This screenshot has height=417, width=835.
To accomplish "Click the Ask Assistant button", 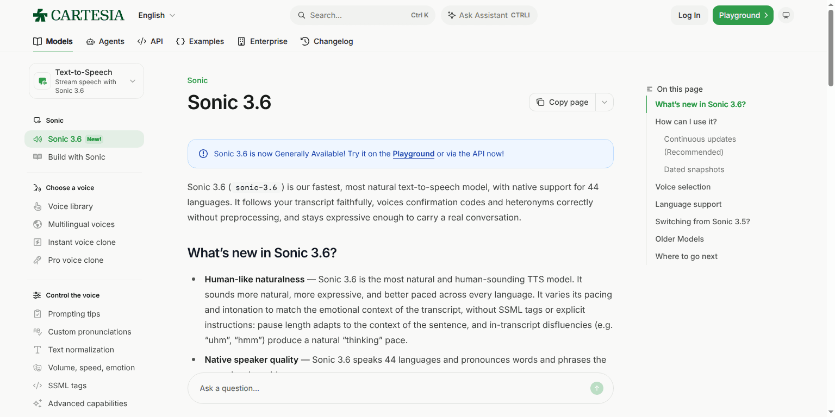I will [x=489, y=15].
